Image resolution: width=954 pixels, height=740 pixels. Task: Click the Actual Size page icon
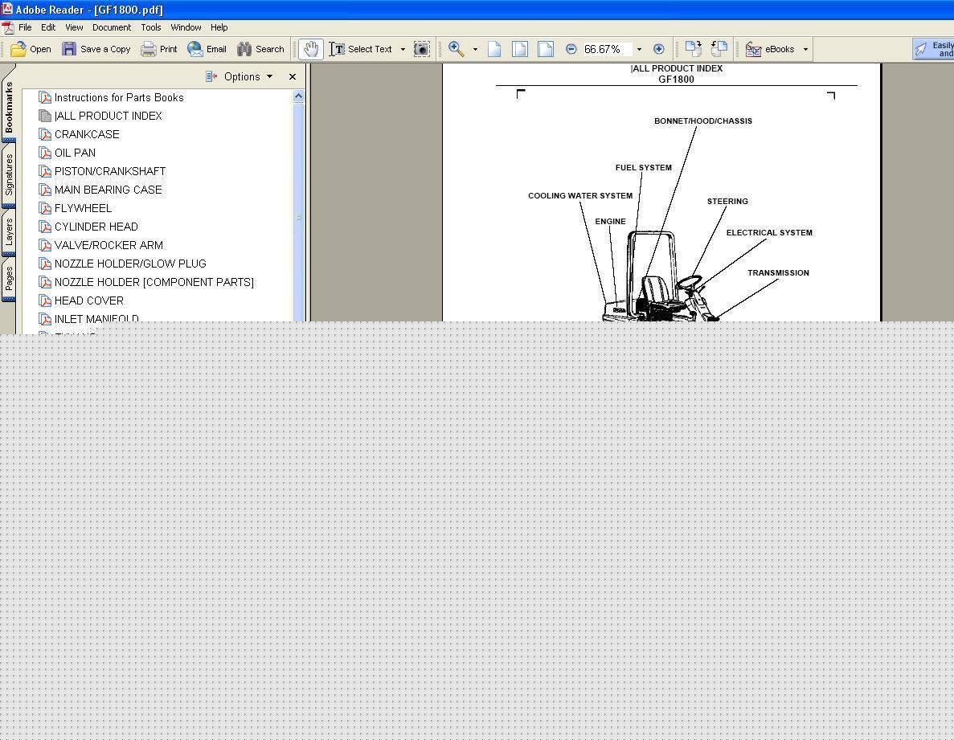[494, 49]
